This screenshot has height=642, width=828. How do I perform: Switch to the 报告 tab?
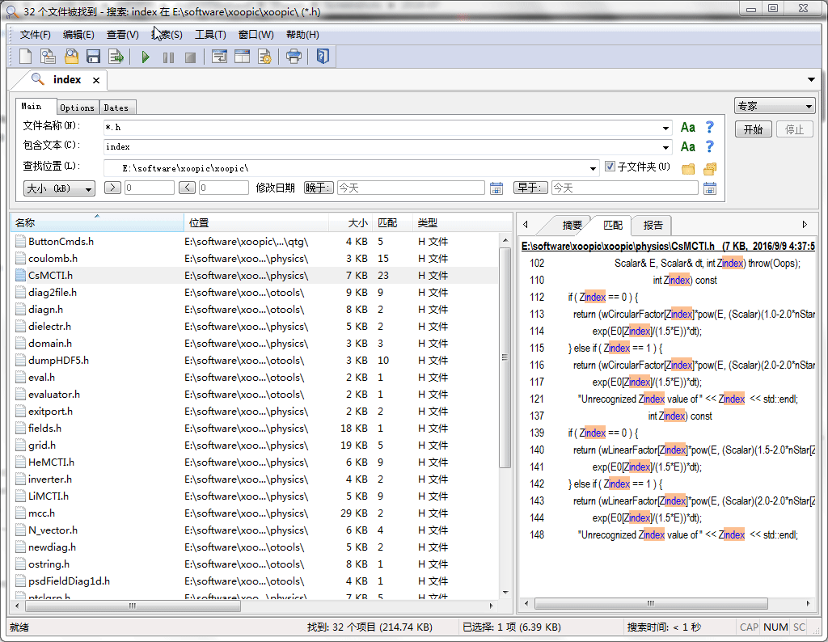[653, 226]
